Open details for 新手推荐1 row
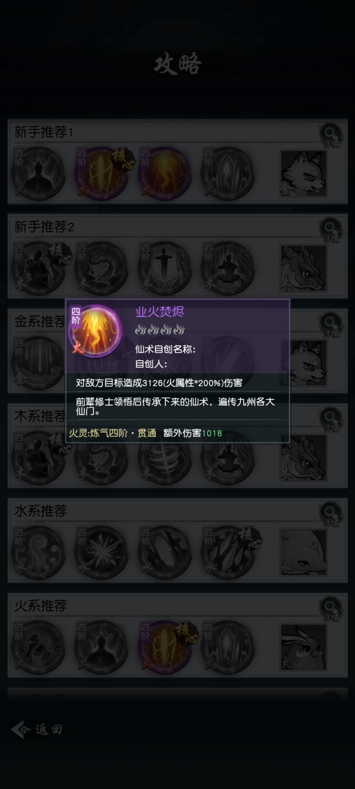This screenshot has height=789, width=355. pos(331,135)
